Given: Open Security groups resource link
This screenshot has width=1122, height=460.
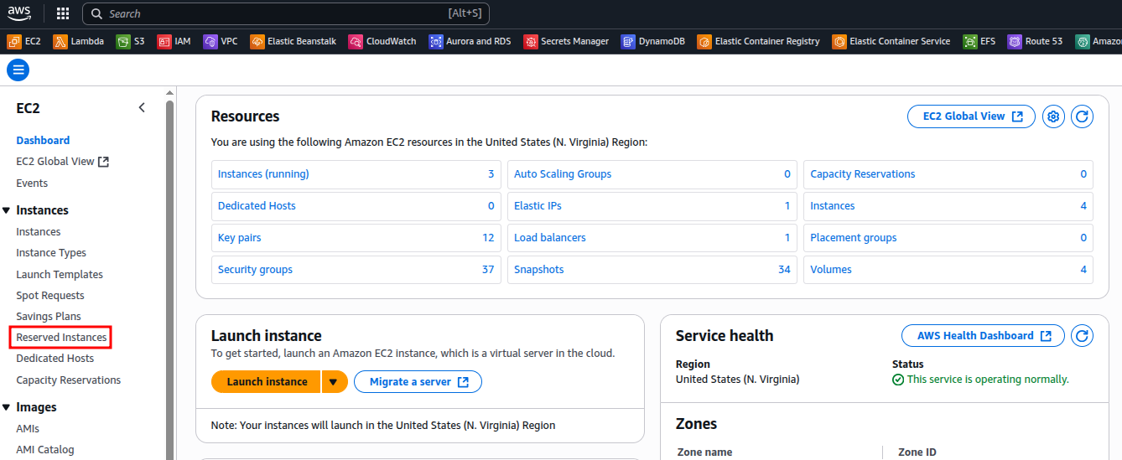Looking at the screenshot, I should (255, 270).
